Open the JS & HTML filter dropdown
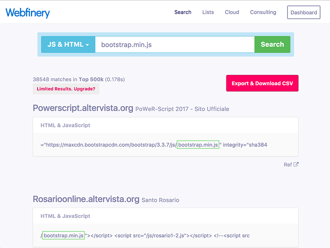 [67, 44]
